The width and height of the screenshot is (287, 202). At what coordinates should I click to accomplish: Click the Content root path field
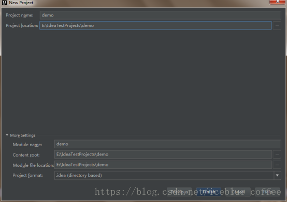[163, 154]
